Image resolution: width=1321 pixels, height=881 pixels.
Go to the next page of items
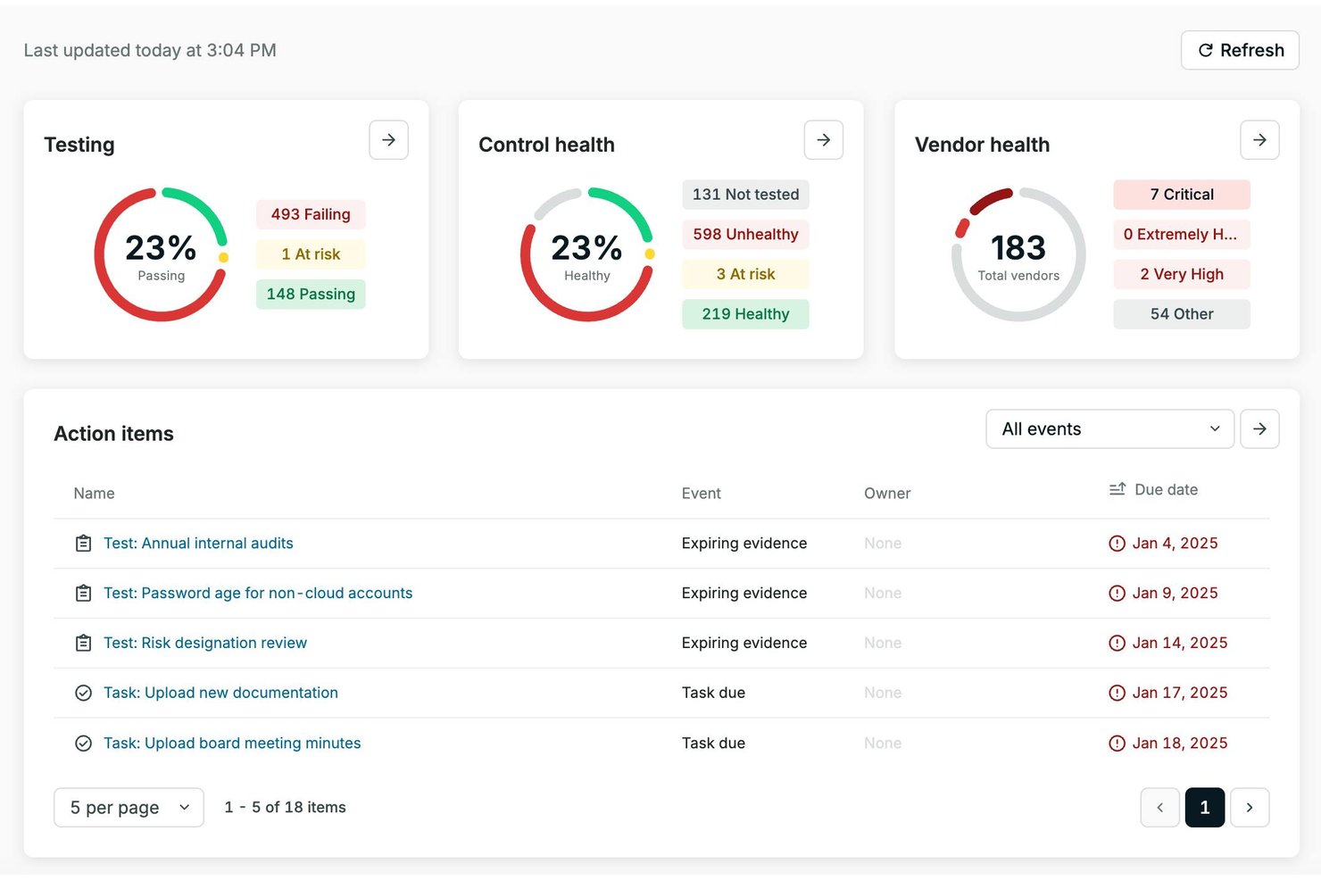coord(1250,808)
